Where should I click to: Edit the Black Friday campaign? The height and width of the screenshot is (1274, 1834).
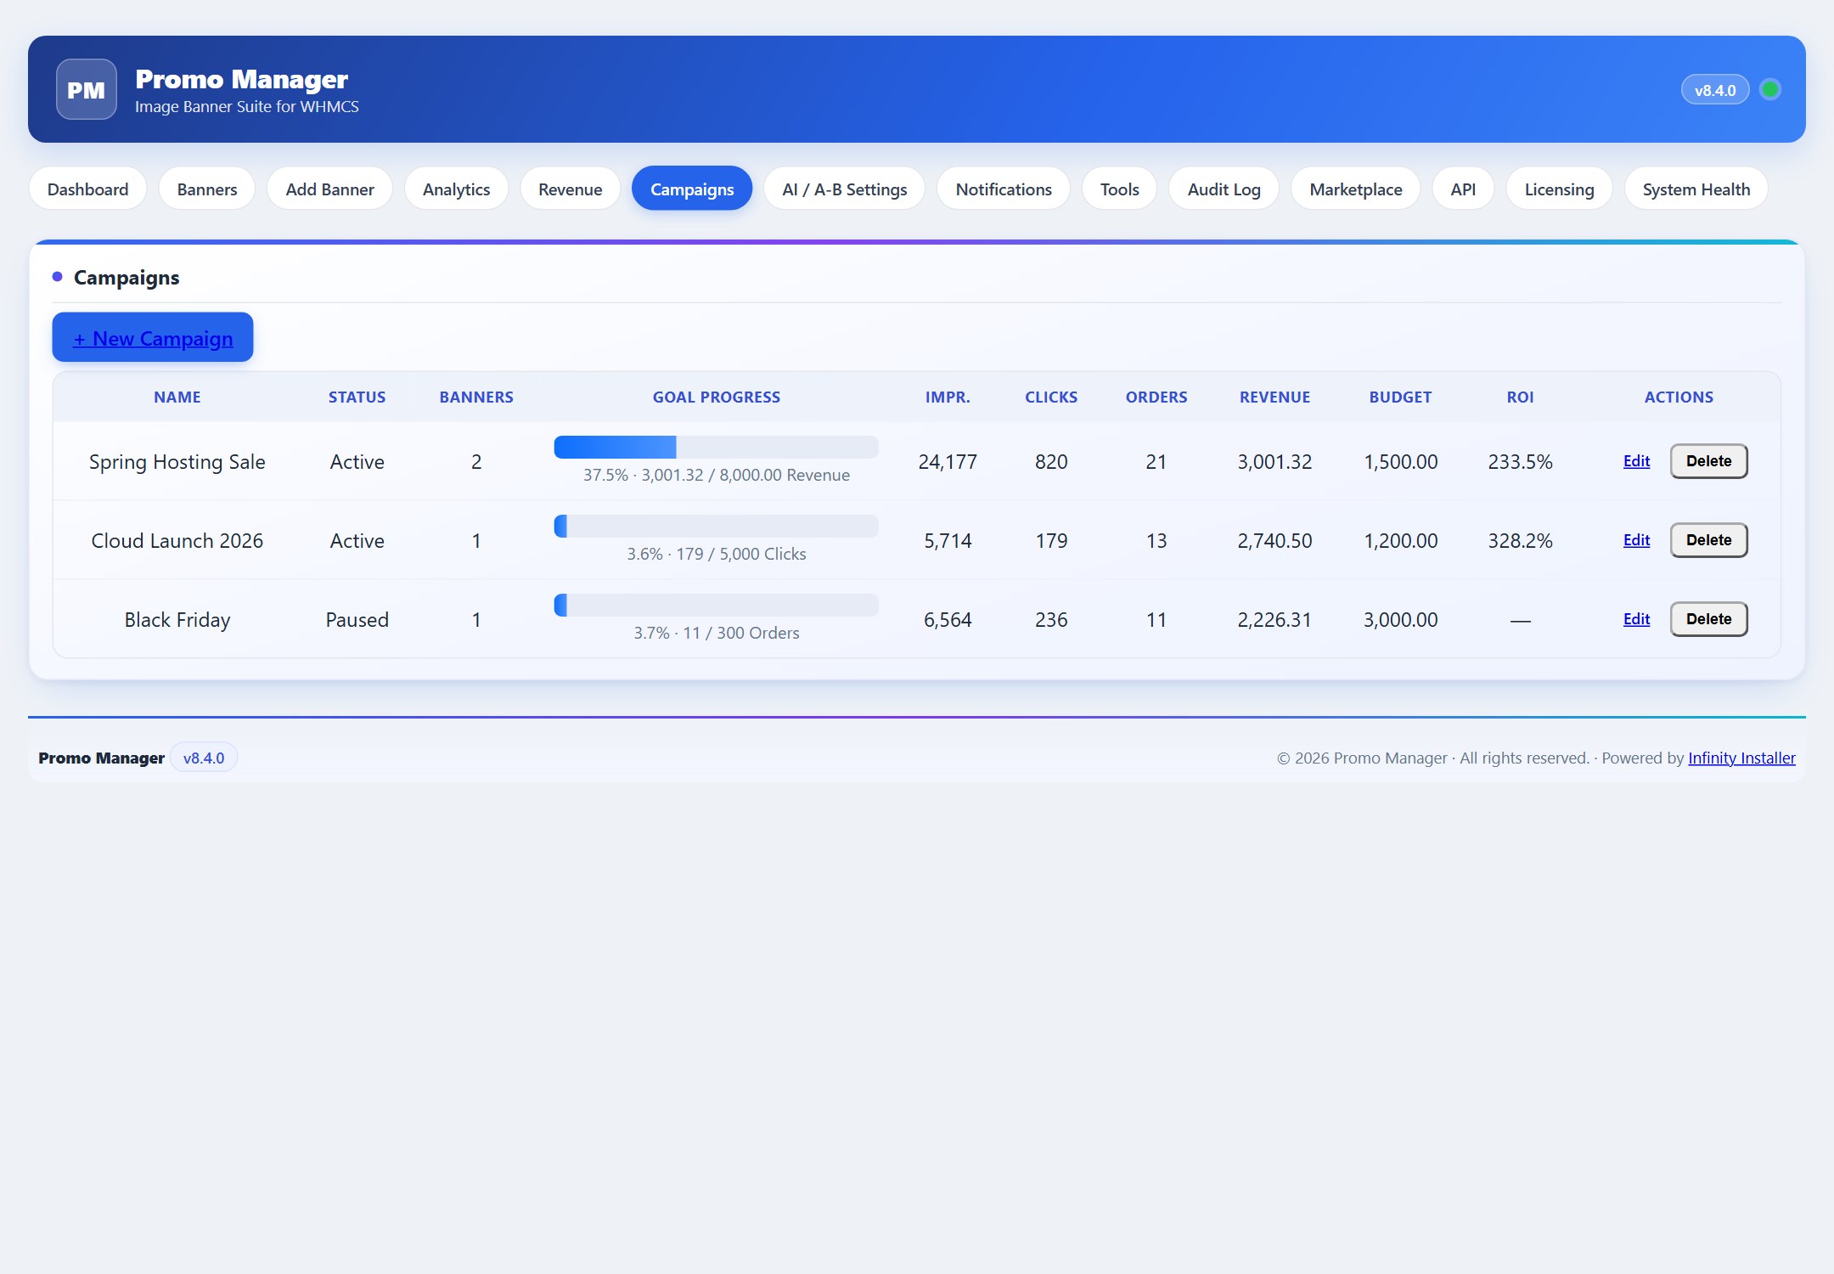1636,619
